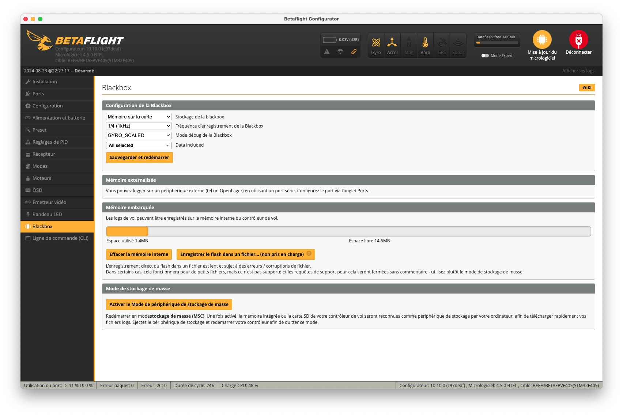
Task: Click the orange link status icon
Action: coord(354,52)
